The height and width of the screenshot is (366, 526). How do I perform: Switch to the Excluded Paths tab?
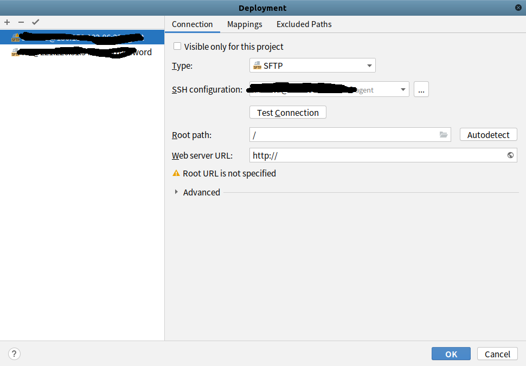click(x=304, y=24)
